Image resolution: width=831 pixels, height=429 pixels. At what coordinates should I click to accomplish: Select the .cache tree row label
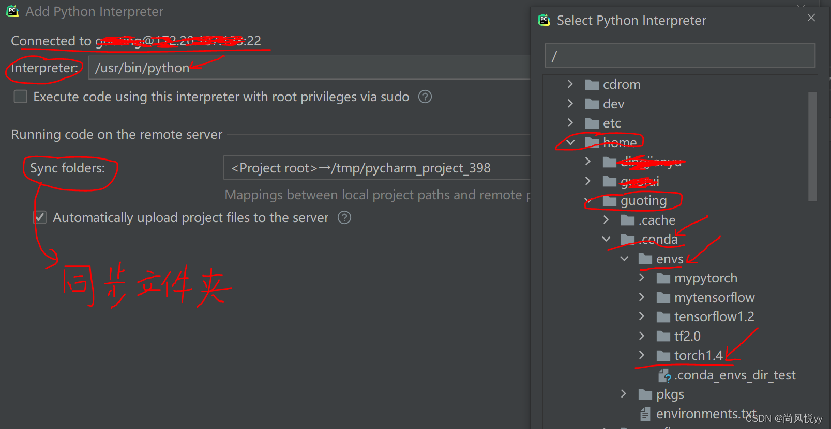(x=657, y=220)
